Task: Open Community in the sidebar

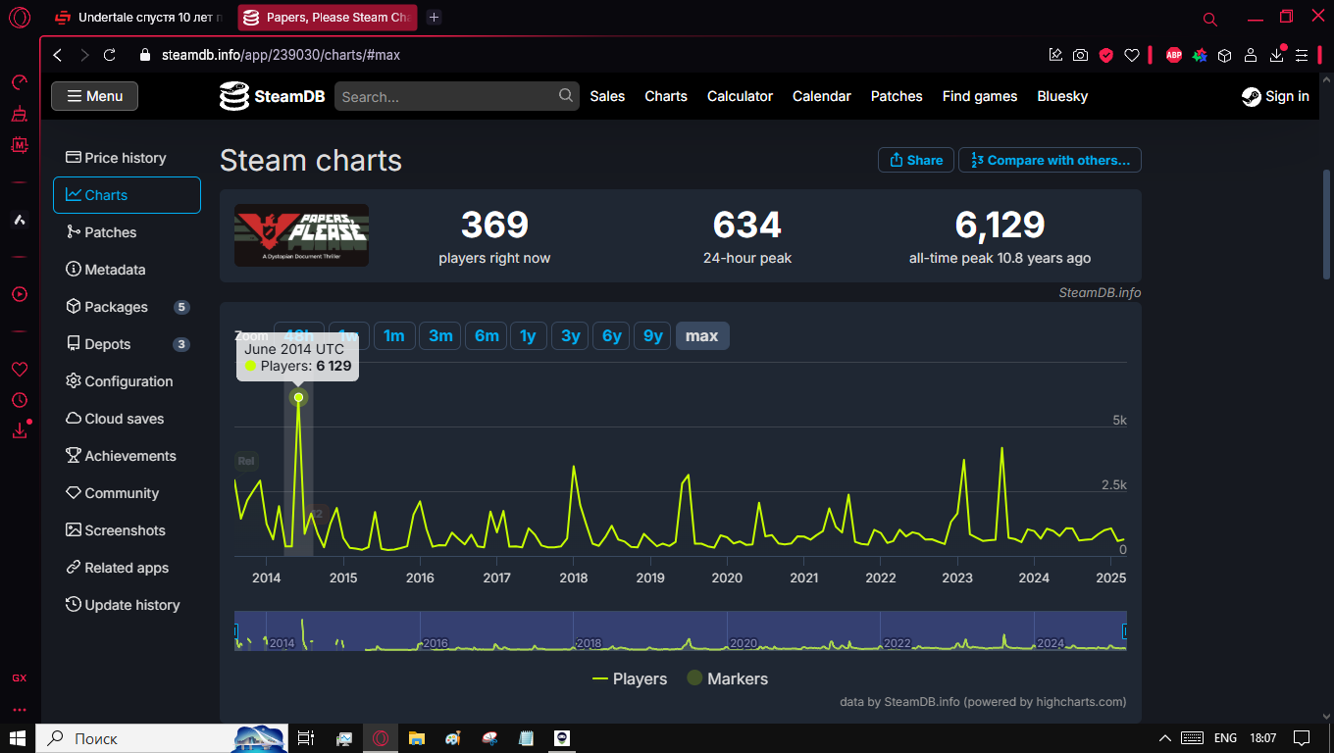Action: pos(127,493)
